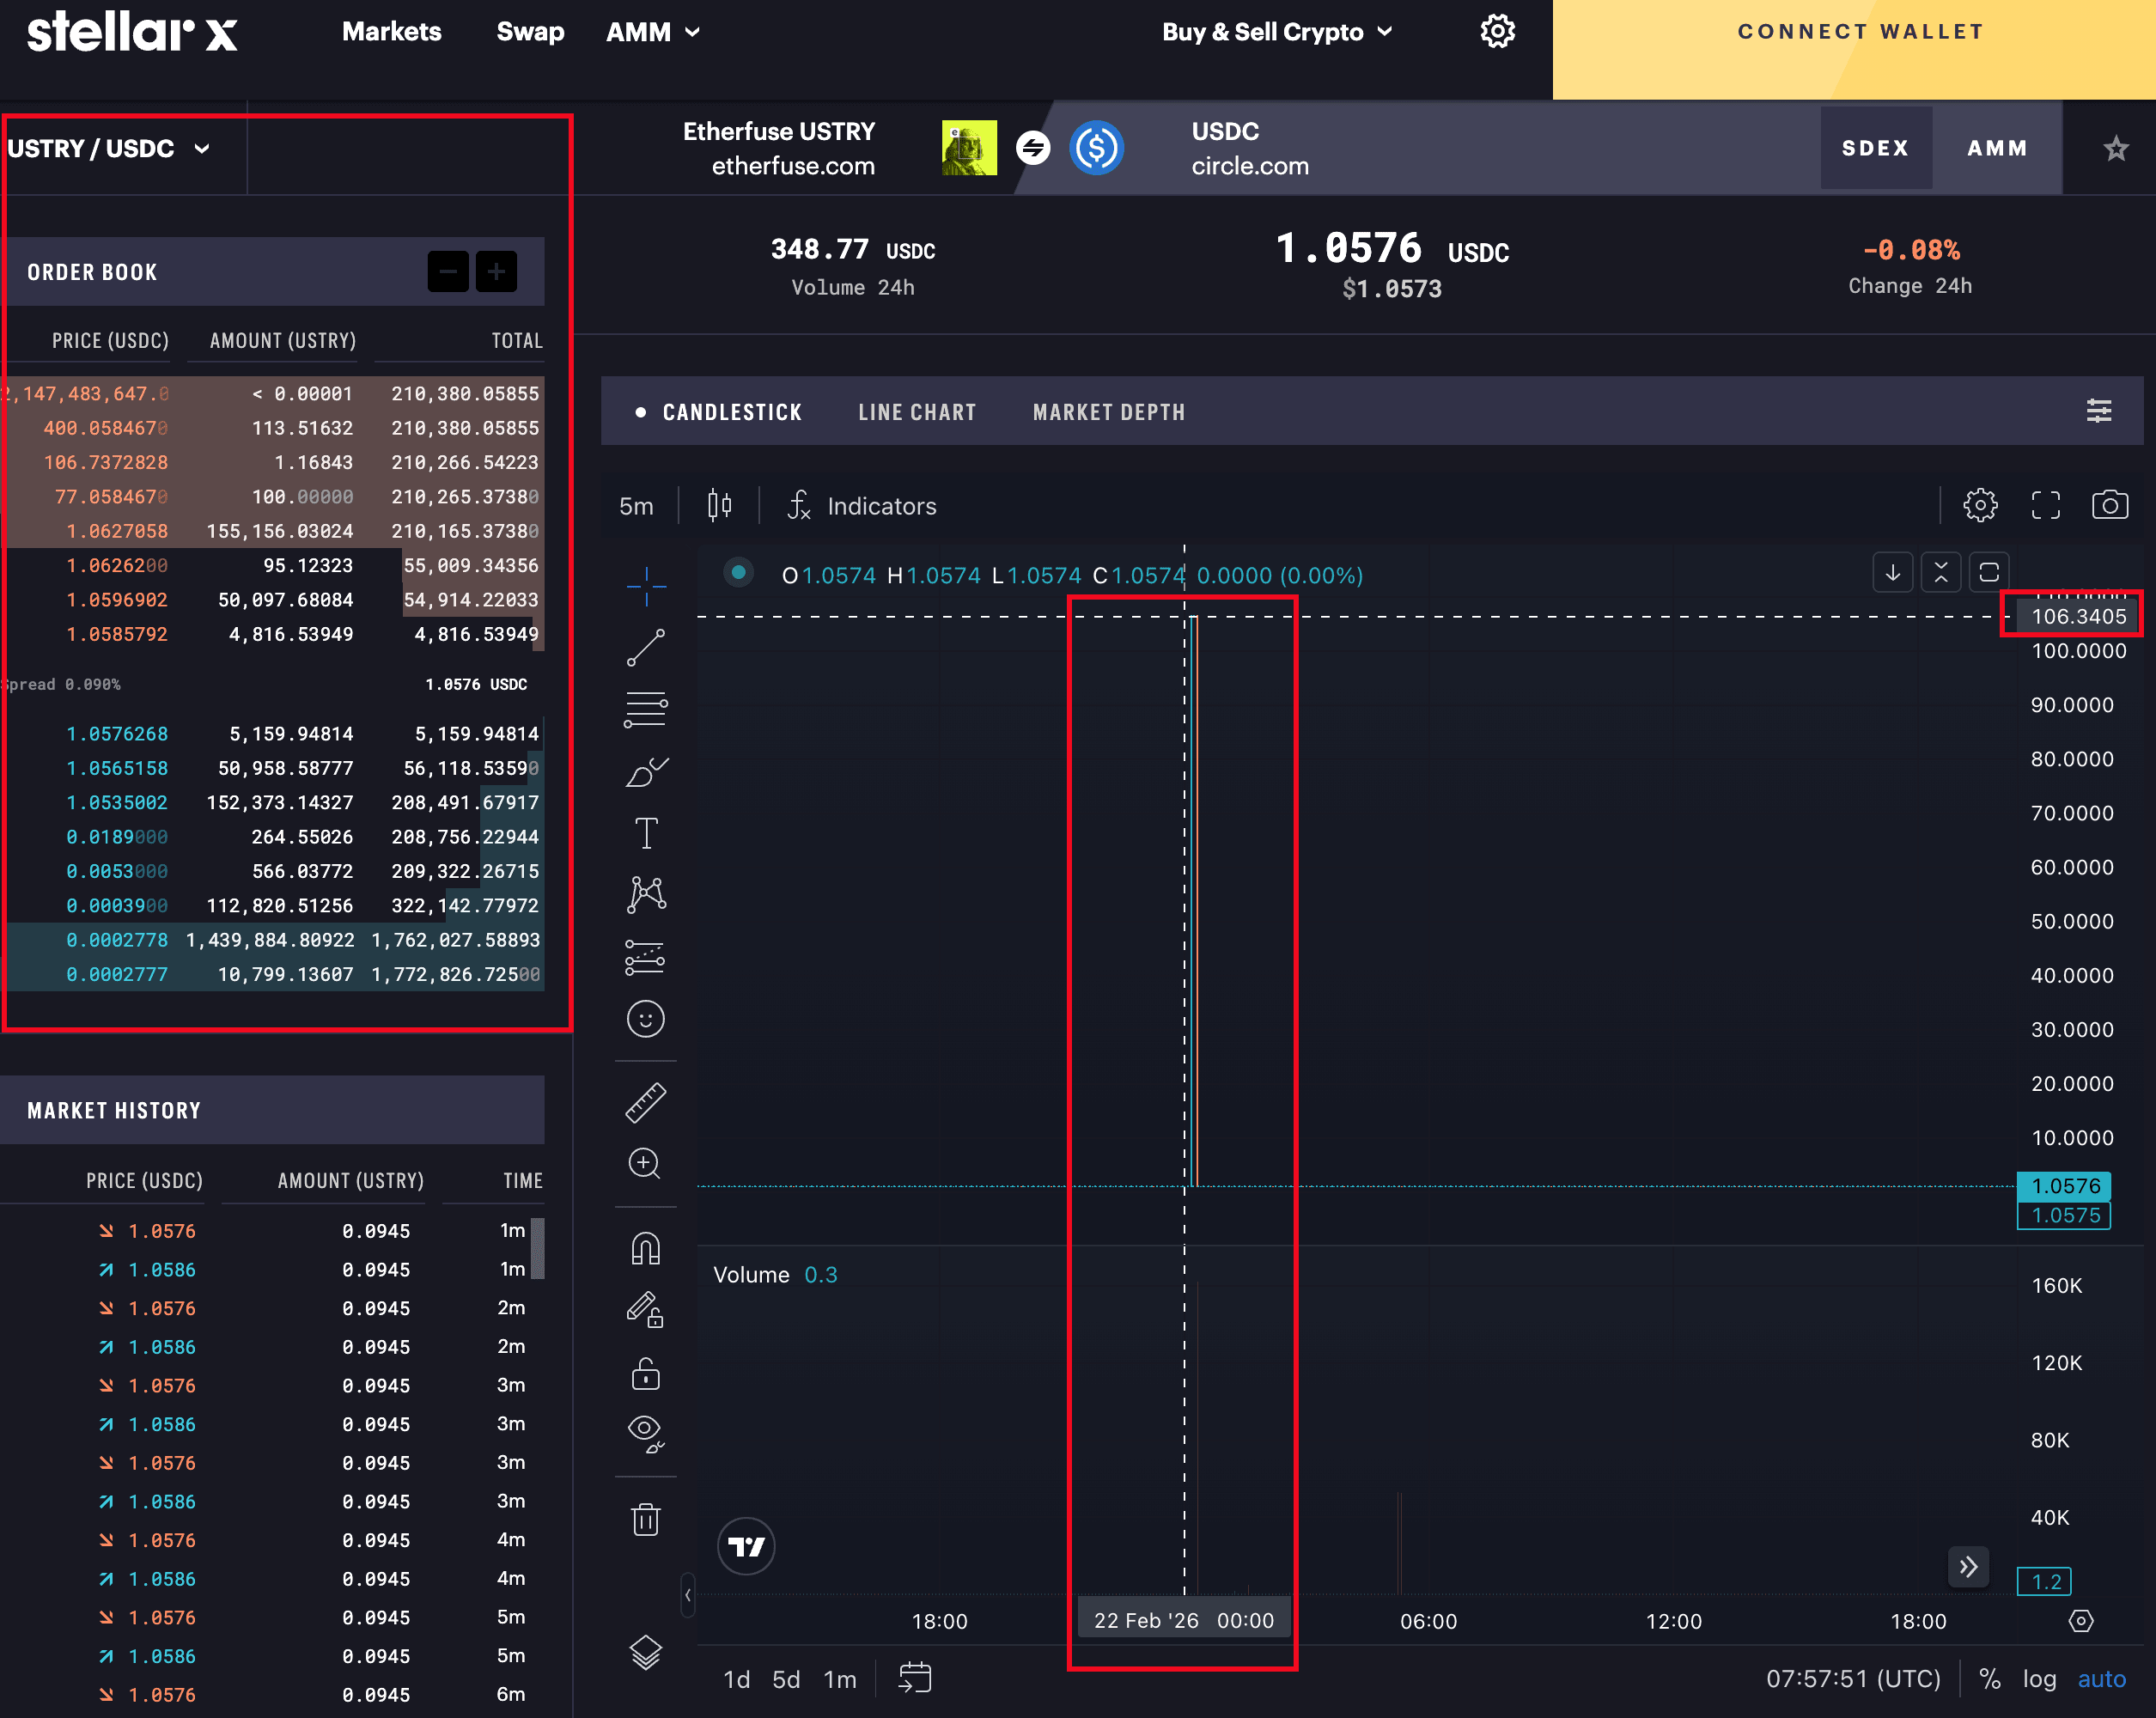The width and height of the screenshot is (2156, 1718).
Task: Switch to the Market Depth tab
Action: click(x=1108, y=412)
